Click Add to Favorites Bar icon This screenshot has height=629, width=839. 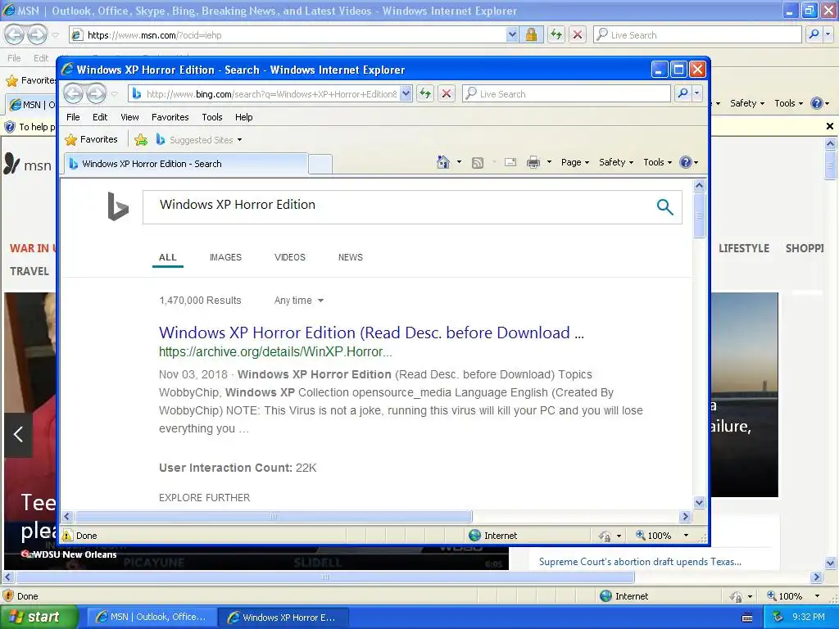141,139
